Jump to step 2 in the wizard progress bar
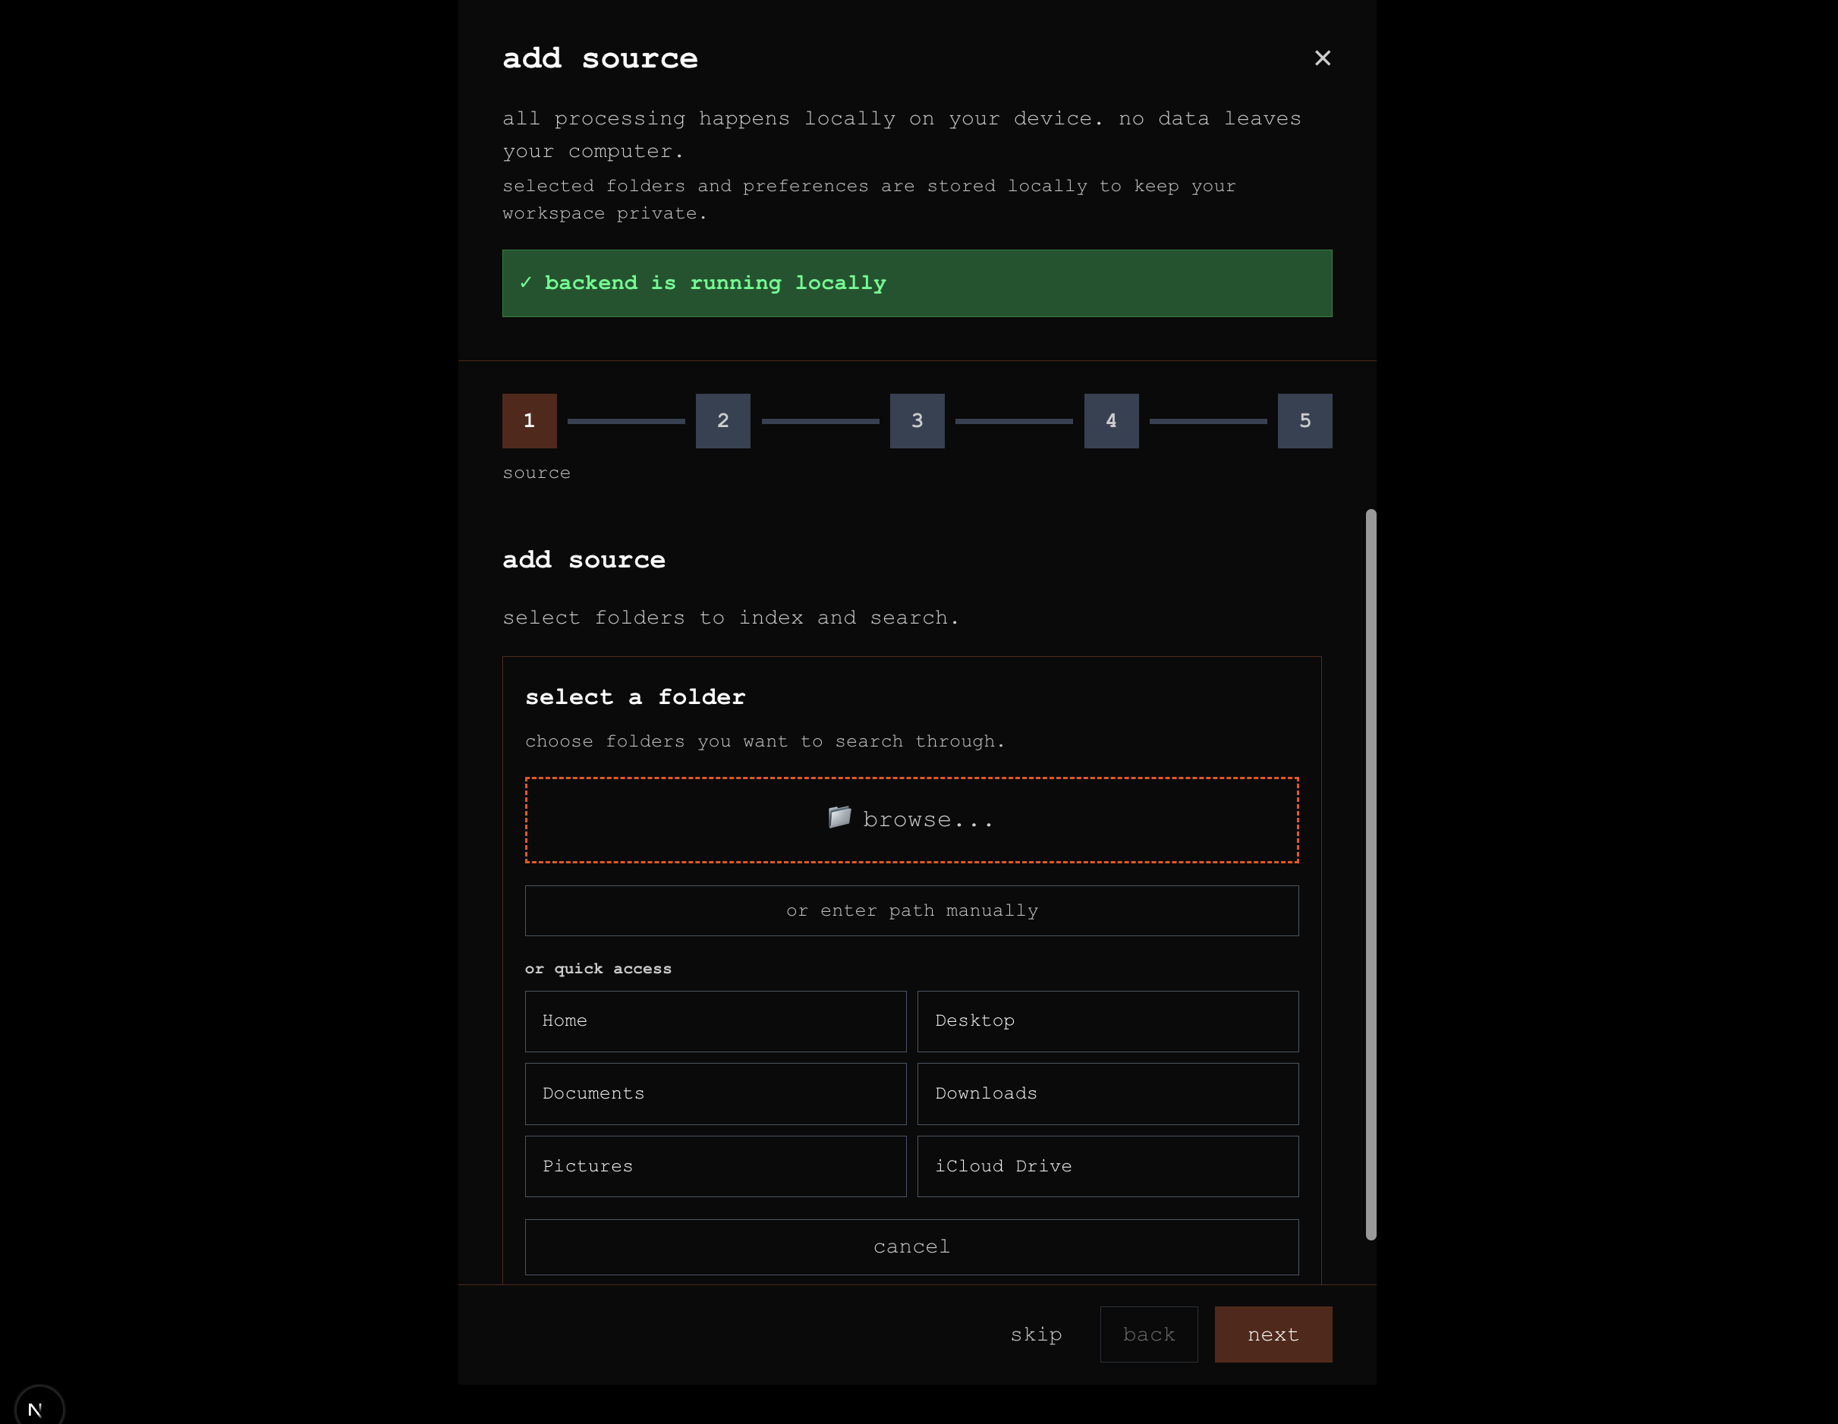Image resolution: width=1838 pixels, height=1424 pixels. 723,420
